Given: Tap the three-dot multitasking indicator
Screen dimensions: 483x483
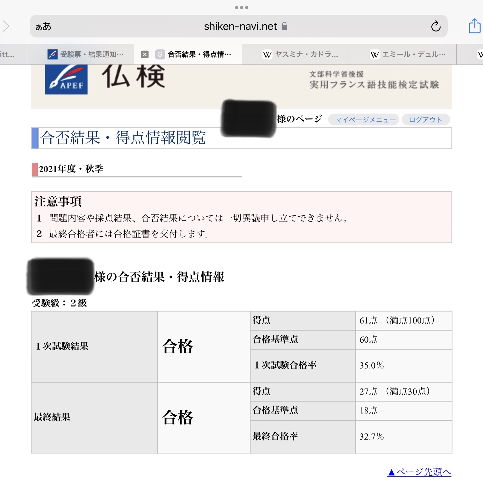Looking at the screenshot, I should (242, 7).
